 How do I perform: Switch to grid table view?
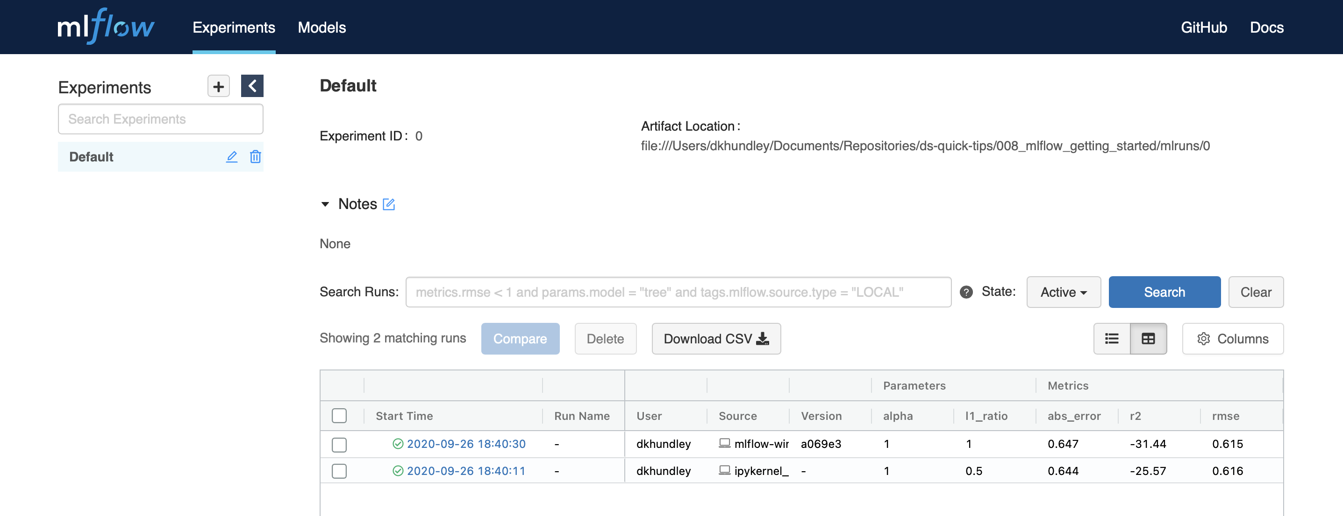pos(1148,338)
